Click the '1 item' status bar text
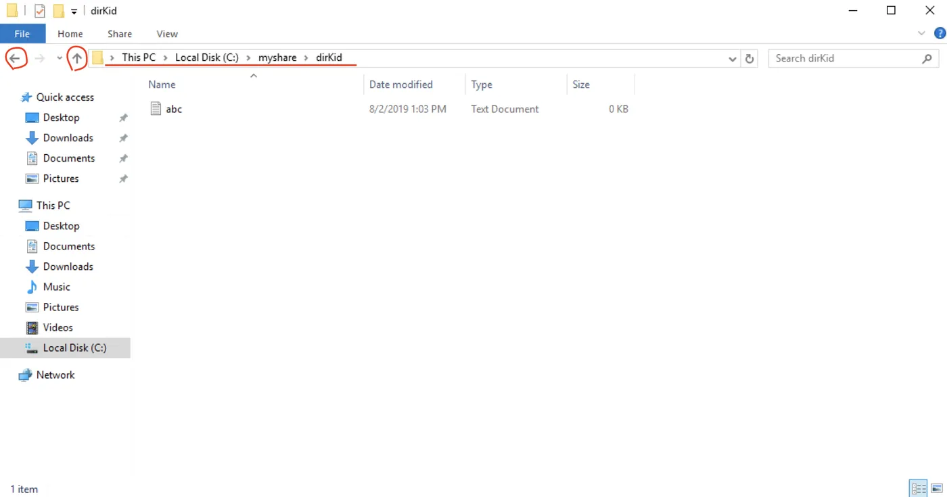The height and width of the screenshot is (497, 947). click(24, 489)
